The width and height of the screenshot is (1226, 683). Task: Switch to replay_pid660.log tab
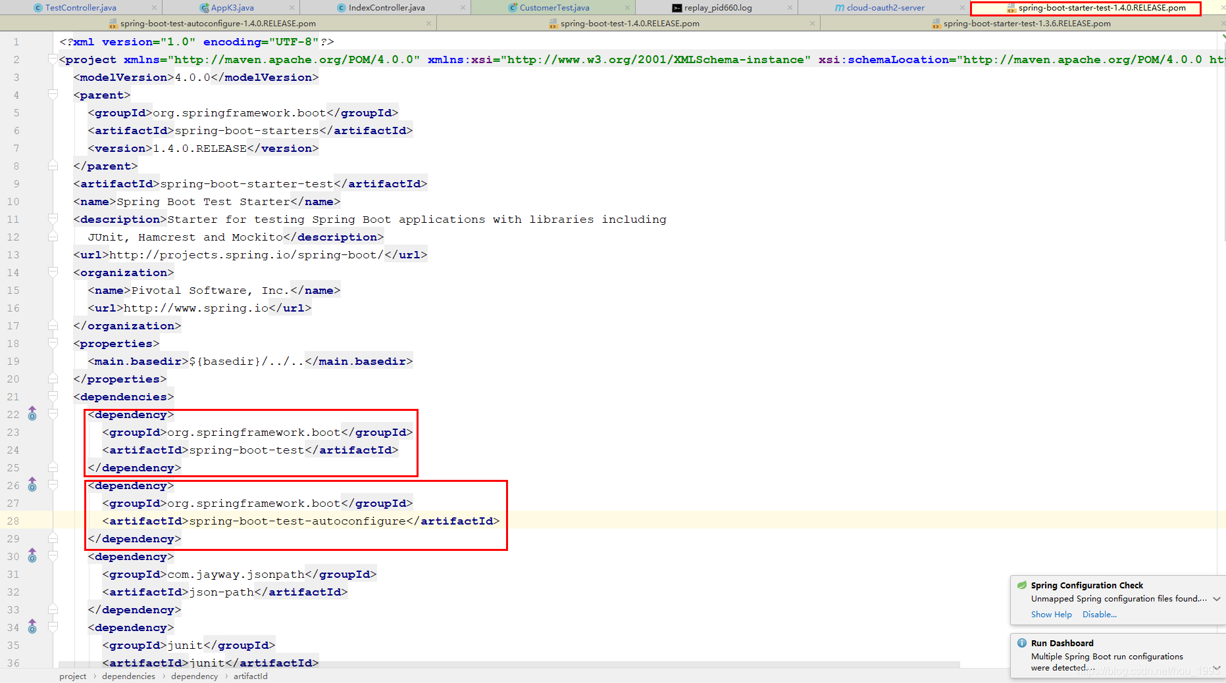point(717,8)
